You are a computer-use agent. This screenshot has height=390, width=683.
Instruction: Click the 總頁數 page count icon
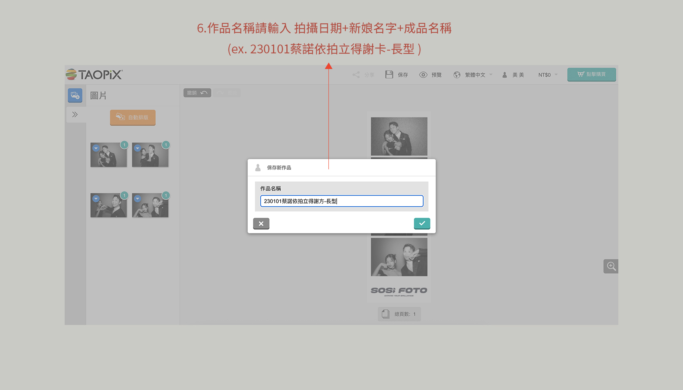[x=385, y=314]
